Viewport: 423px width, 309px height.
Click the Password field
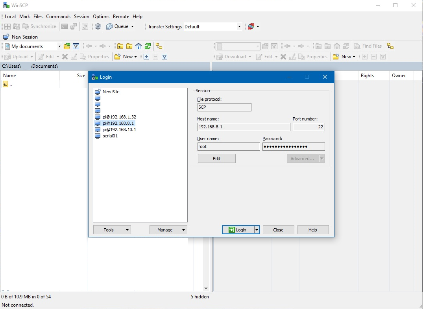point(294,146)
